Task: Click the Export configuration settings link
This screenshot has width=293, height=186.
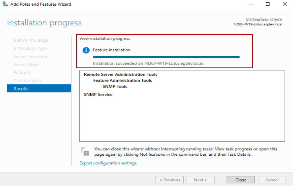Action: coord(108,163)
